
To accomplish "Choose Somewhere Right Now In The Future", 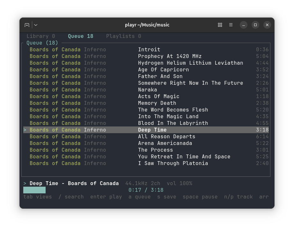I will click(146, 83).
